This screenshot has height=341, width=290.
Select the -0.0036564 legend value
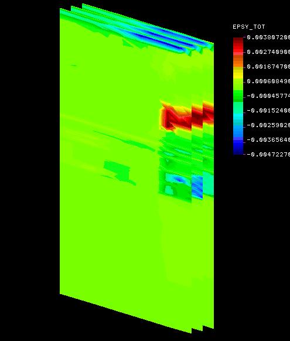click(x=268, y=140)
